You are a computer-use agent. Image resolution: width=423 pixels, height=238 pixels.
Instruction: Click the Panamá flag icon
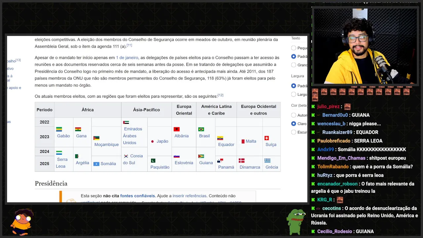tap(220, 161)
